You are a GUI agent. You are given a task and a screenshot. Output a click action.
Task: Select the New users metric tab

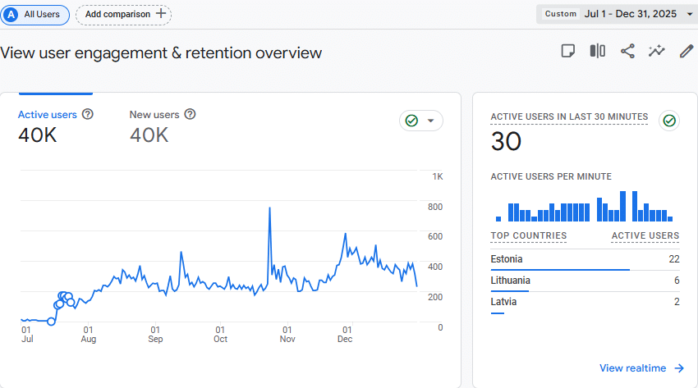[154, 115]
